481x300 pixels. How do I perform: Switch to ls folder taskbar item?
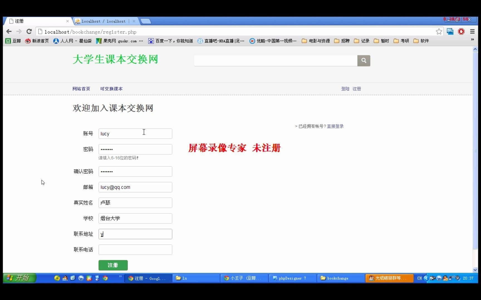196,278
